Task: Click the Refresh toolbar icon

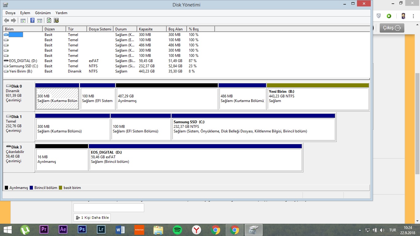Action: click(x=49, y=21)
